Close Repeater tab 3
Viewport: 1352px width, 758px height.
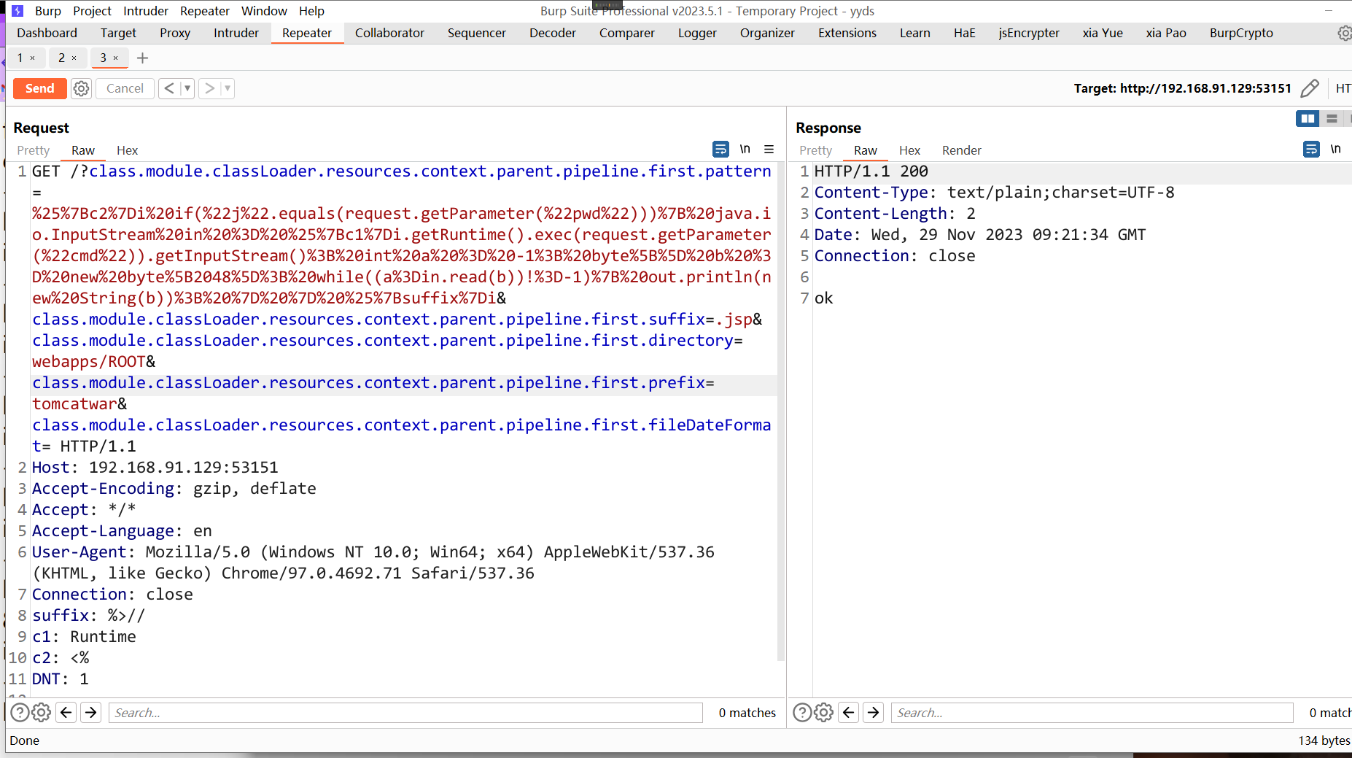click(116, 58)
